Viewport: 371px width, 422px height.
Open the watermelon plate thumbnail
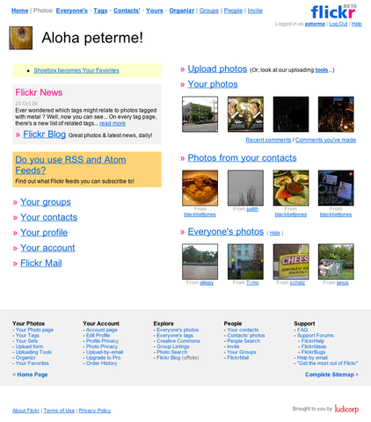point(291,188)
